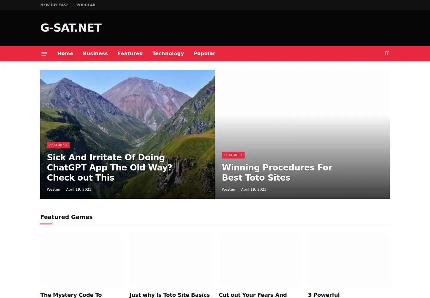Click FEATURED tag on Toto Sites article
This screenshot has height=298, width=430.
(233, 155)
